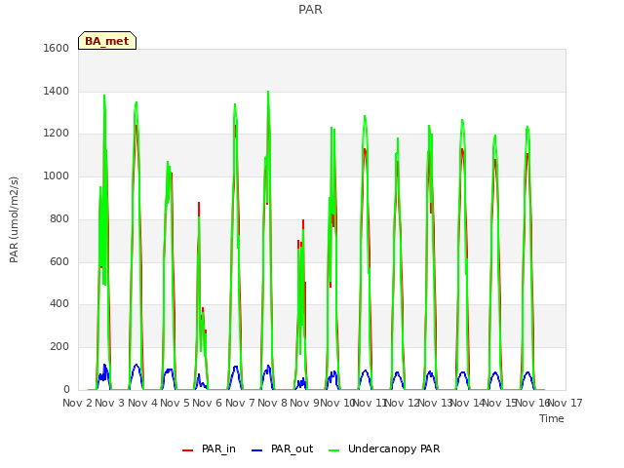Click the Nov 17 x-axis label
This screenshot has width=624, height=468.
tap(565, 403)
